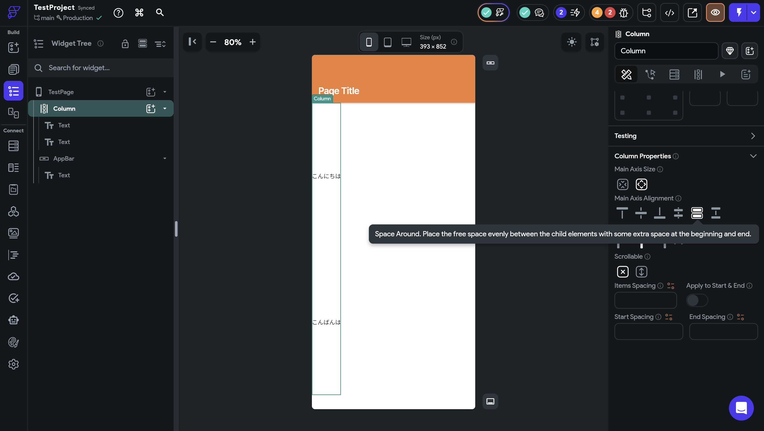Click the Items Spacing input field
Image resolution: width=764 pixels, height=431 pixels.
coord(645,300)
